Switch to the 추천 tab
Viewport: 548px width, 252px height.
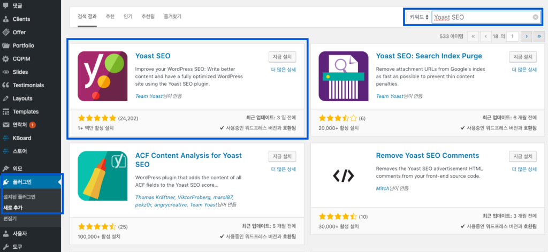110,17
